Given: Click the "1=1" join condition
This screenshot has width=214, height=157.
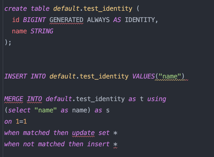Looking at the screenshot, I should (x=21, y=122).
